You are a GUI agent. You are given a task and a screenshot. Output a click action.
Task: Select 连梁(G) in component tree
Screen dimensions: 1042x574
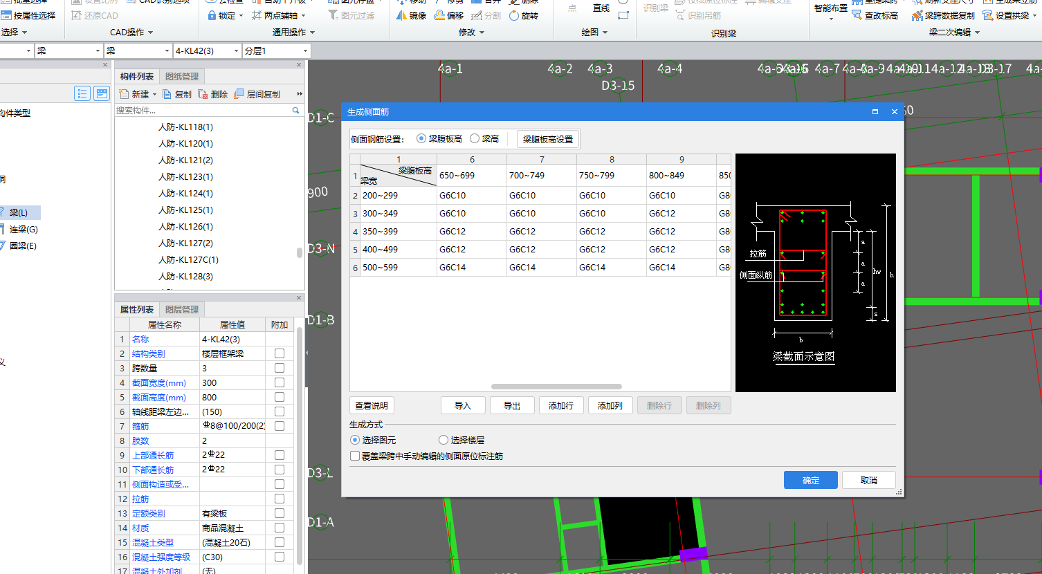coord(24,230)
